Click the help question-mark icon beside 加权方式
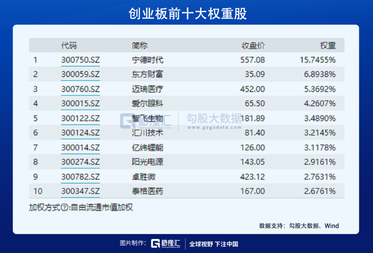Image resolution: width=373 pixels, height=253 pixels. 65,207
